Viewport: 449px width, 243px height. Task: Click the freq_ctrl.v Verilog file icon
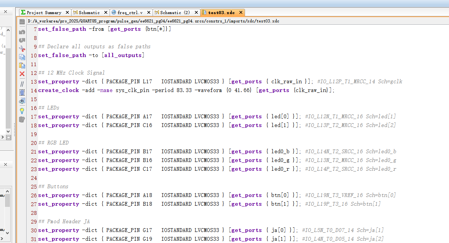pyautogui.click(x=114, y=12)
